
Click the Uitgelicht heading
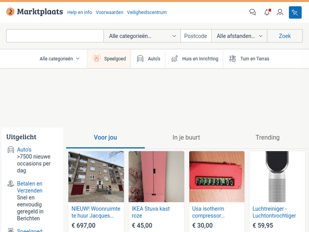click(21, 137)
